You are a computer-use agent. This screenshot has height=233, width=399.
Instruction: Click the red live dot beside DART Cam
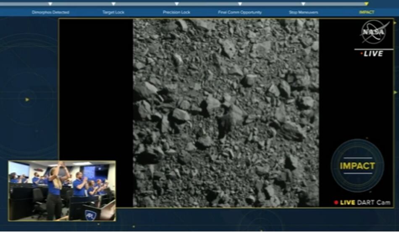(x=336, y=203)
